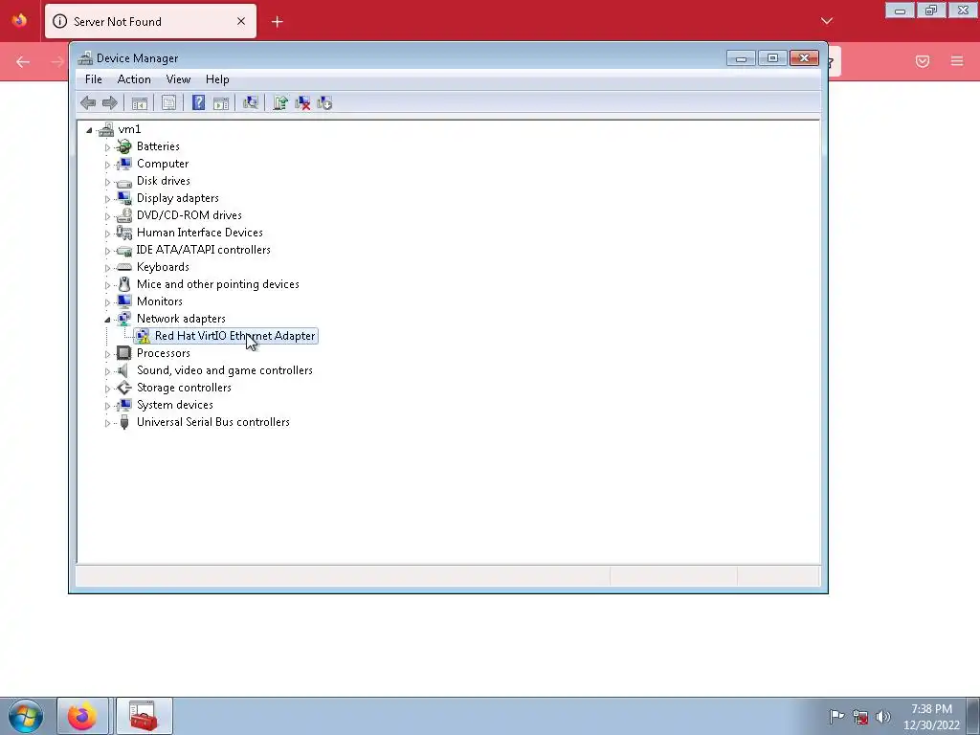Click Firefox back arrow button

click(23, 61)
